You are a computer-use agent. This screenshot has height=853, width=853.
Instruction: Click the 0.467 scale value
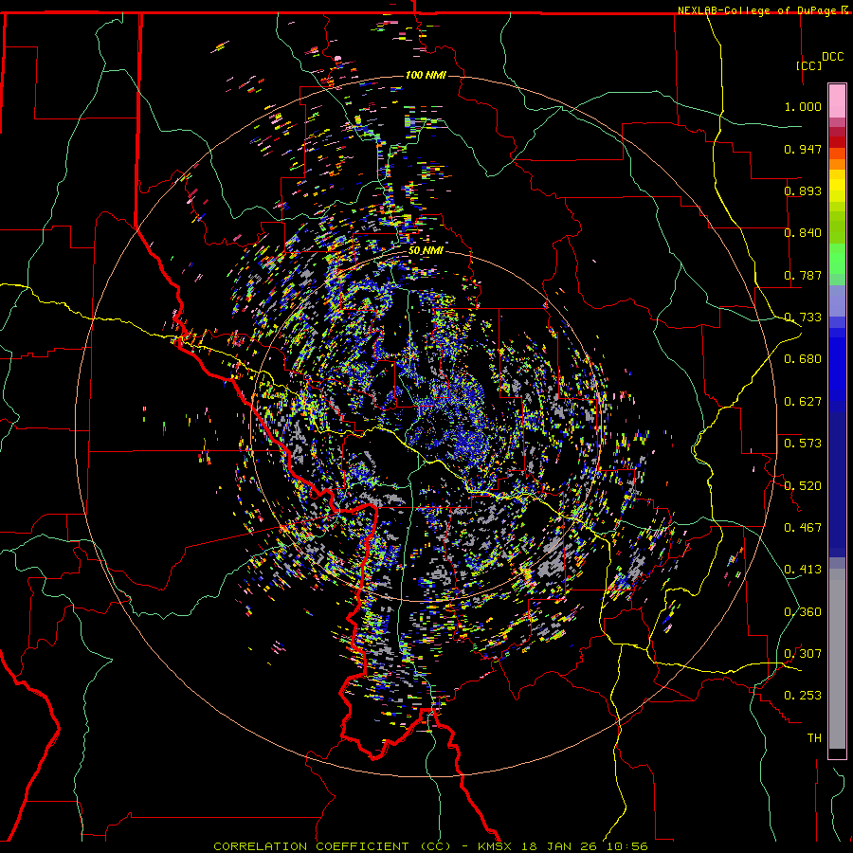(x=803, y=527)
